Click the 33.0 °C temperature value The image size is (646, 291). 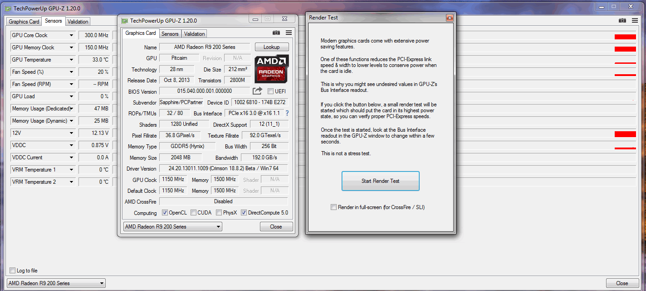94,60
